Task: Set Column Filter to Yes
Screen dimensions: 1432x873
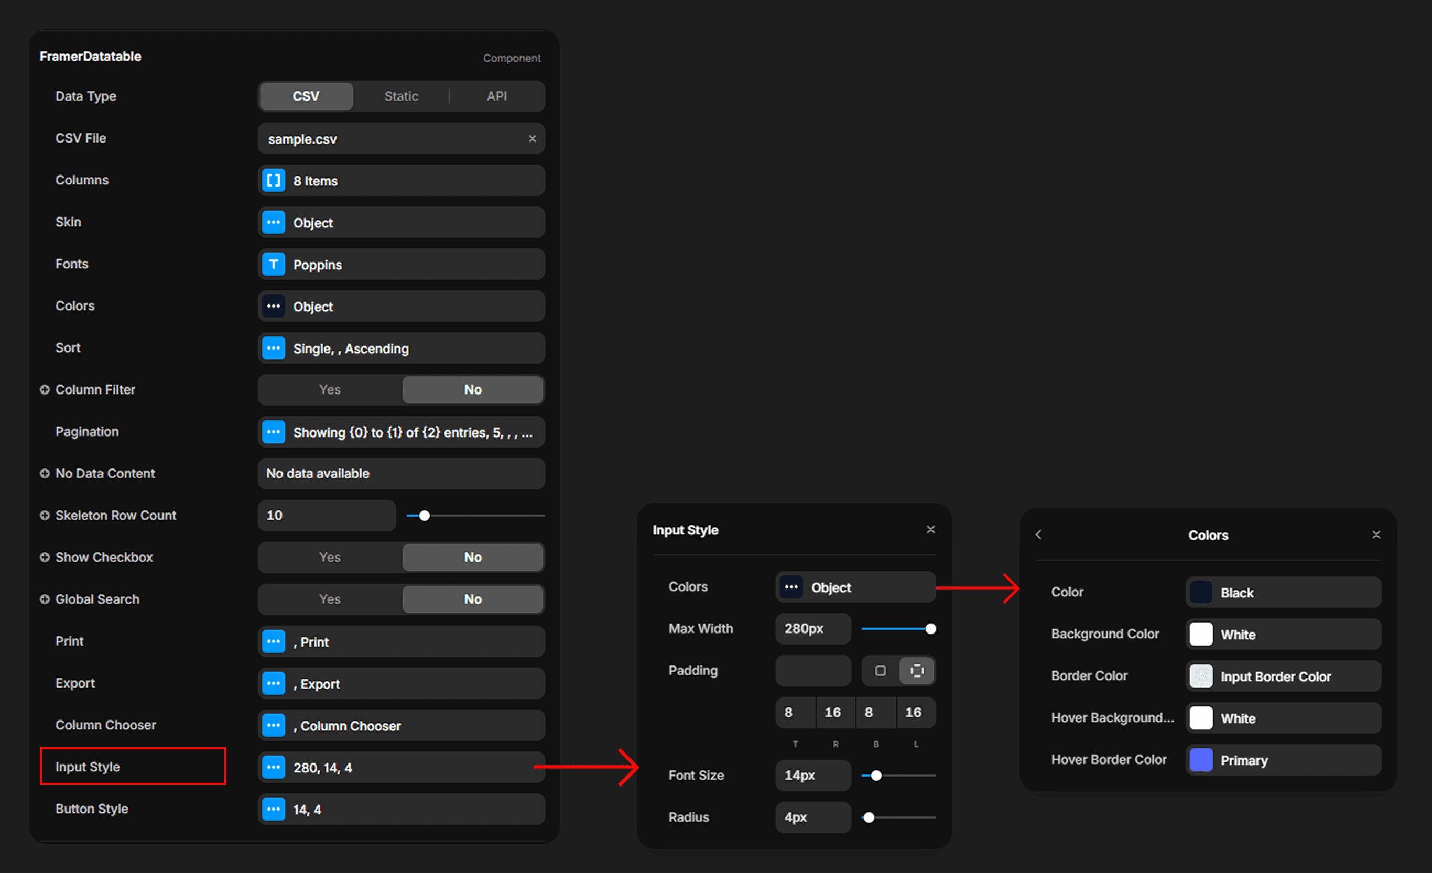Action: [330, 390]
